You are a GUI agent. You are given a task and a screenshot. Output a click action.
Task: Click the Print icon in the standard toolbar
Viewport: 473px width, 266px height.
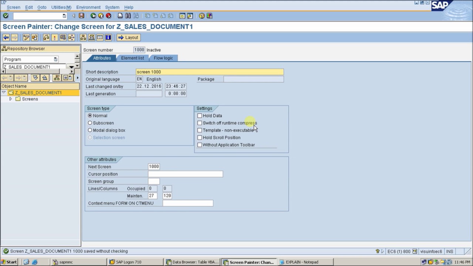tap(120, 16)
